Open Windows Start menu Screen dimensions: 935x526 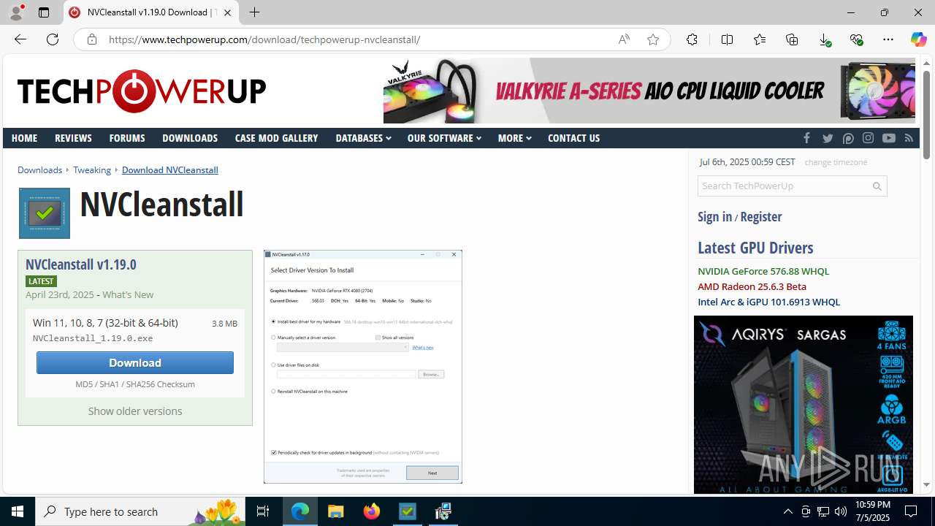(18, 511)
